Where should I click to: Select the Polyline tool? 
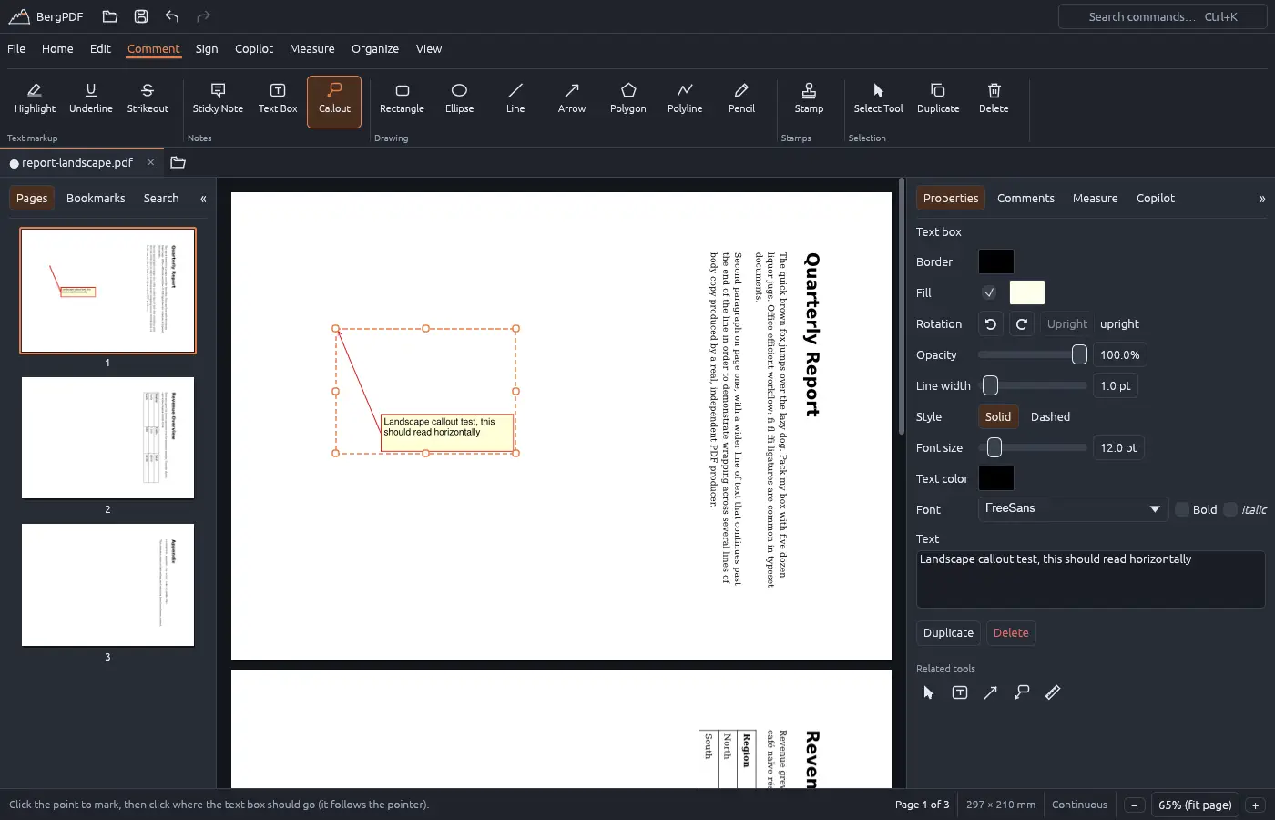click(685, 100)
